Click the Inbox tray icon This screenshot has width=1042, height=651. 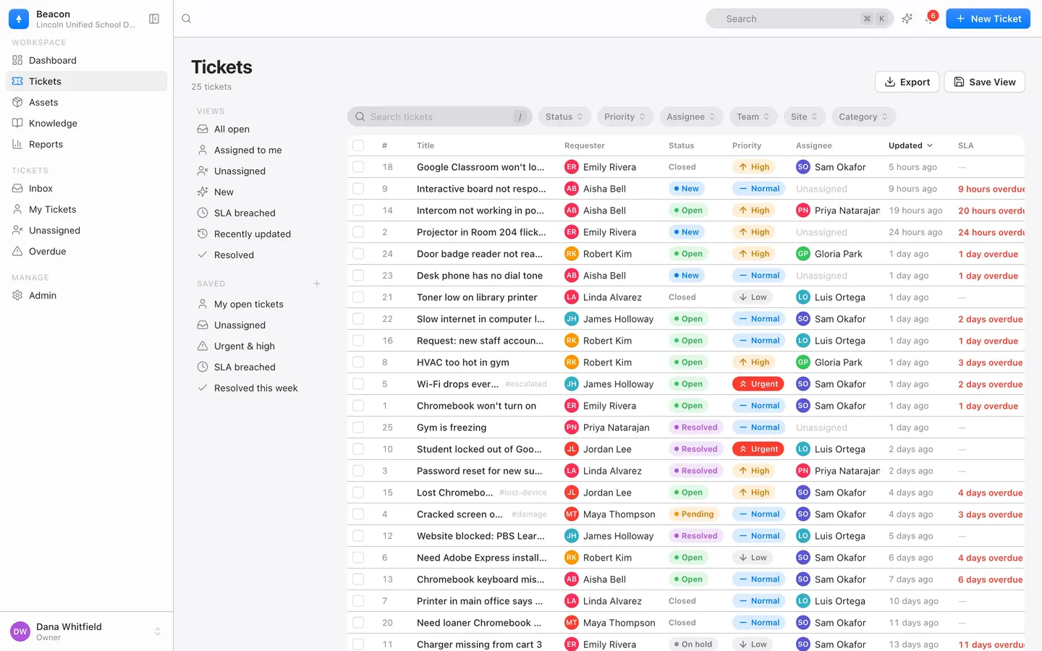(17, 188)
